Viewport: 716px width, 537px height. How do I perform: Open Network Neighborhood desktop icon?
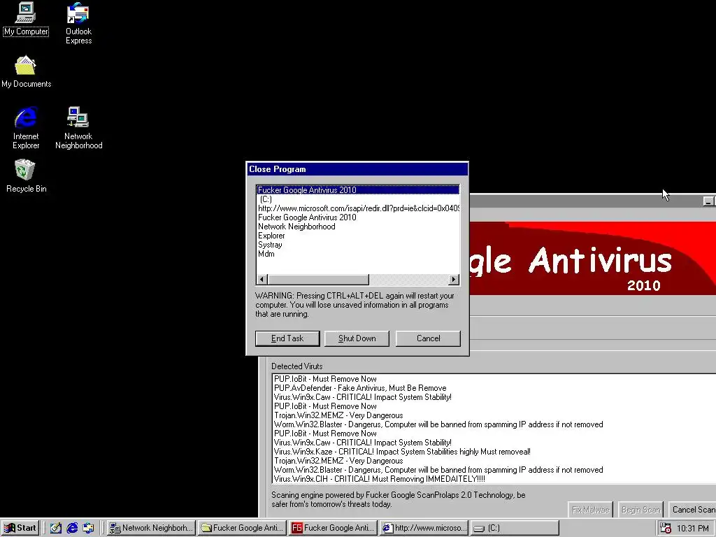coord(78,128)
